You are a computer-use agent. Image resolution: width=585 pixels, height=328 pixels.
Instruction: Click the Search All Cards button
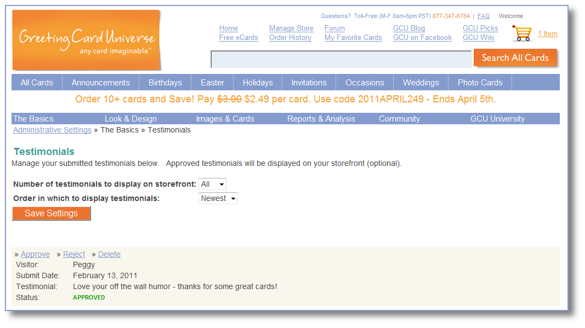(515, 58)
